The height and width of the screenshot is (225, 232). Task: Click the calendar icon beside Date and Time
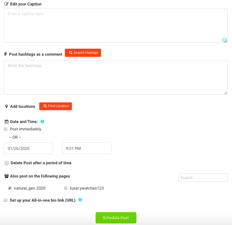pyautogui.click(x=7, y=122)
